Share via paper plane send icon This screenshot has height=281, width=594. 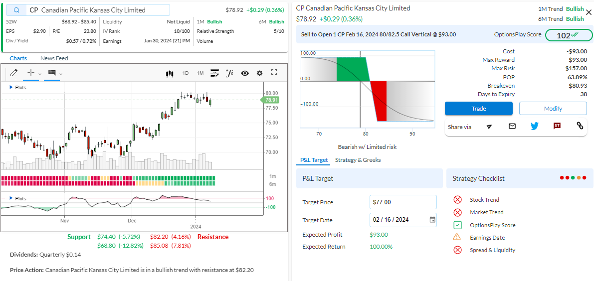[489, 127]
